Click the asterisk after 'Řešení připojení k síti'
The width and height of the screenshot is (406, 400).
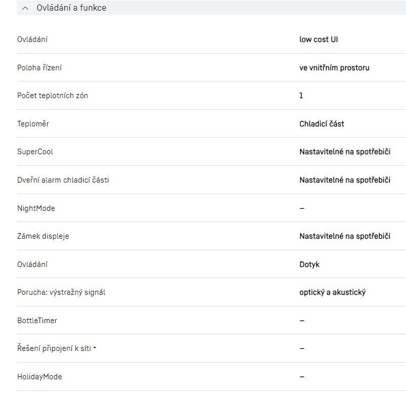click(x=95, y=347)
